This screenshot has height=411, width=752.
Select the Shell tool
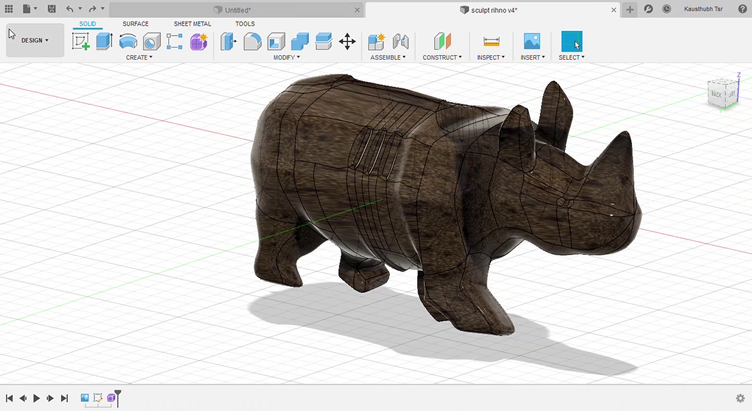(x=276, y=42)
